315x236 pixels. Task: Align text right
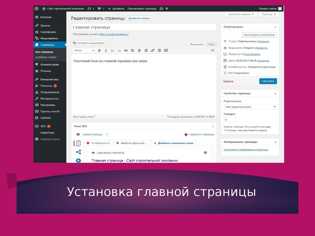[146, 50]
